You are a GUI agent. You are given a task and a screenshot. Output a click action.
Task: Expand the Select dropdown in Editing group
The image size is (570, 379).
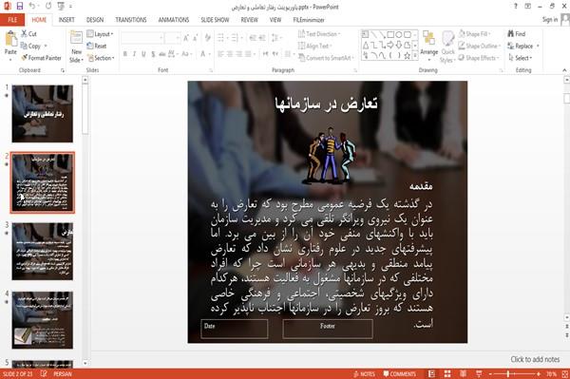coord(521,58)
